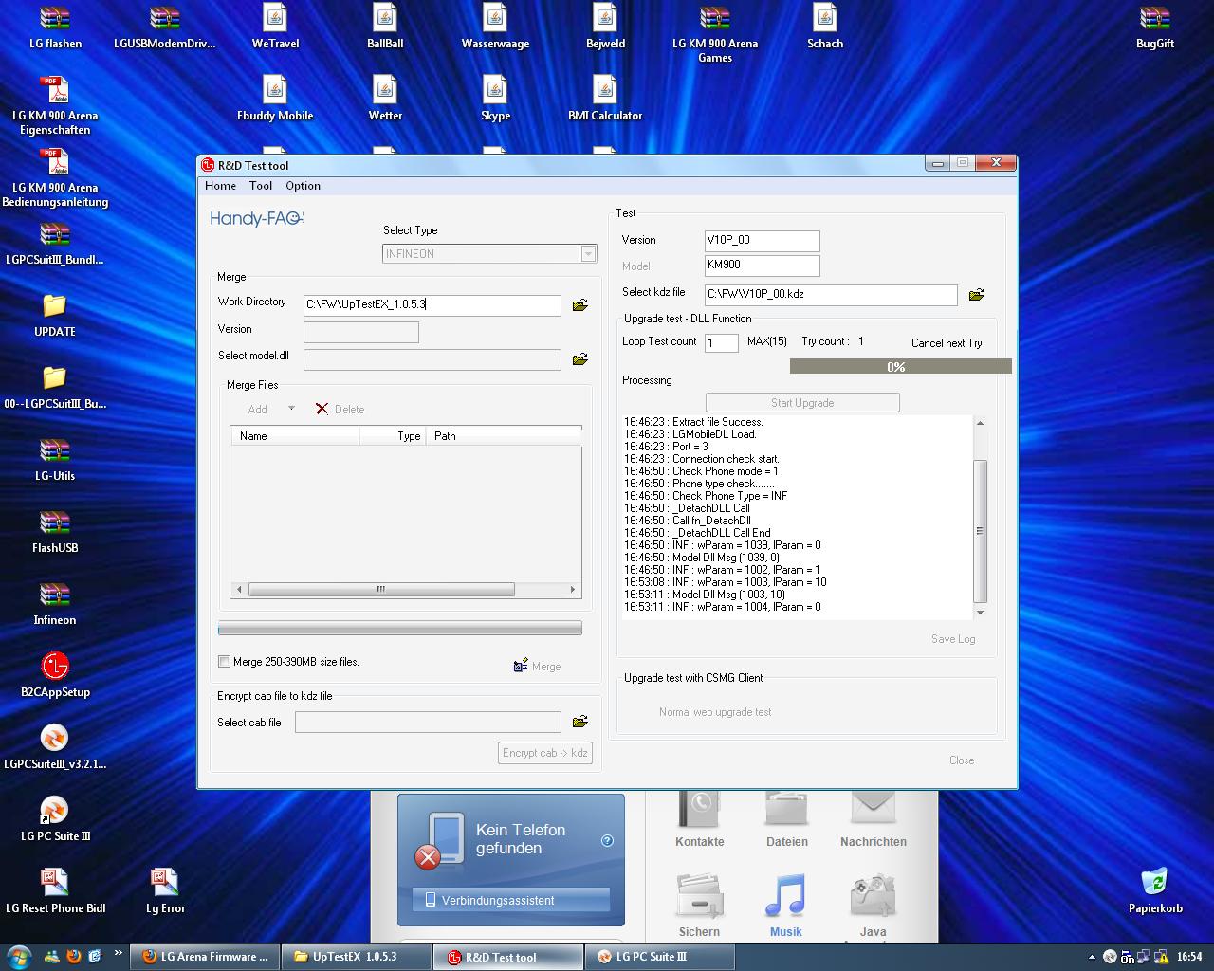Select the B2CAppSetup LG icon
The height and width of the screenshot is (971, 1214).
click(55, 675)
